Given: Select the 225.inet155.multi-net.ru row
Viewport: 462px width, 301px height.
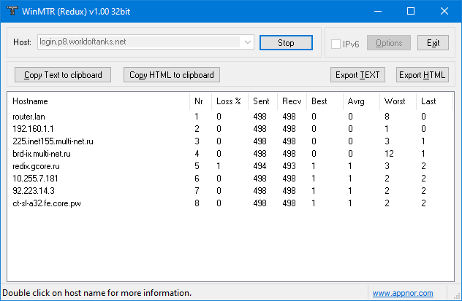Looking at the screenshot, I should (230, 141).
